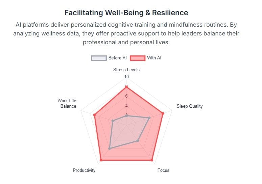
Task: Toggle the "Before AI" legend text label
Action: (117, 58)
